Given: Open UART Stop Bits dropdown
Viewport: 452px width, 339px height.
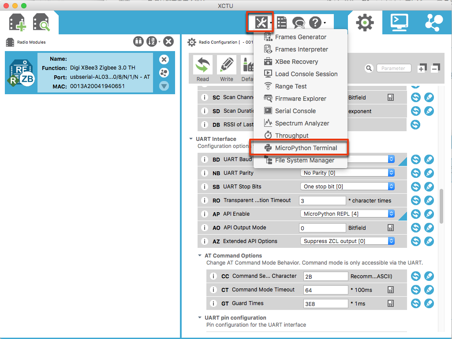Looking at the screenshot, I should coord(347,187).
